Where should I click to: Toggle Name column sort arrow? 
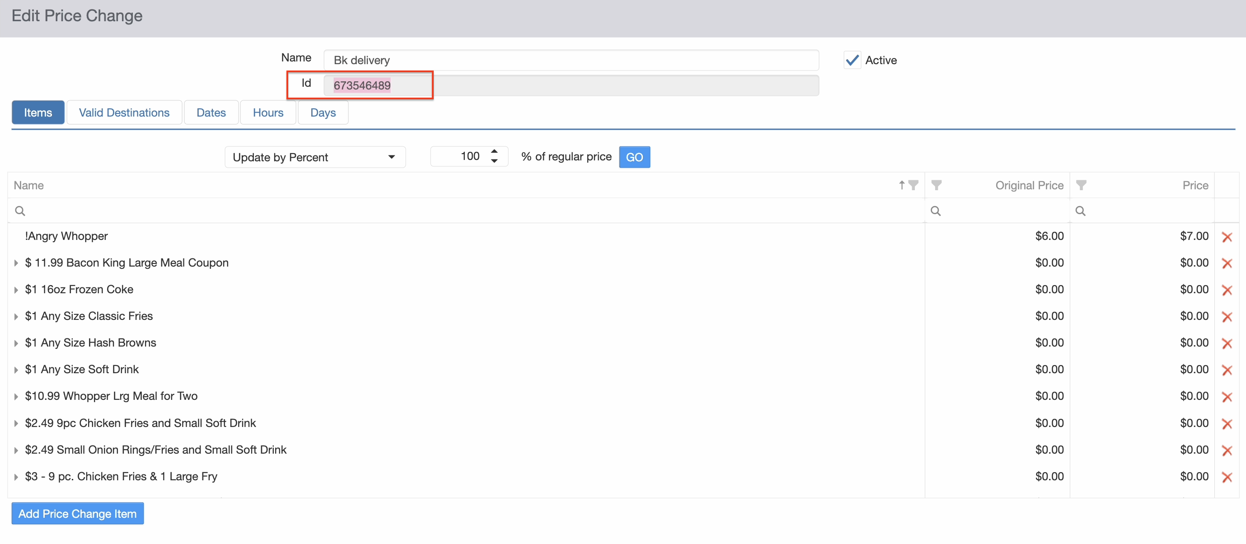(x=902, y=185)
